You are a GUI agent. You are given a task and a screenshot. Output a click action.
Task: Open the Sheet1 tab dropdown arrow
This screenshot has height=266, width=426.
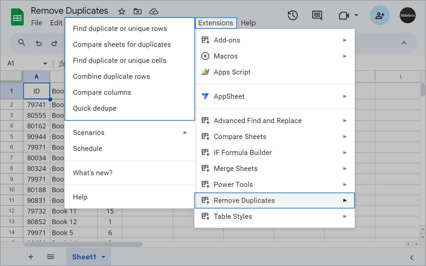(104, 257)
